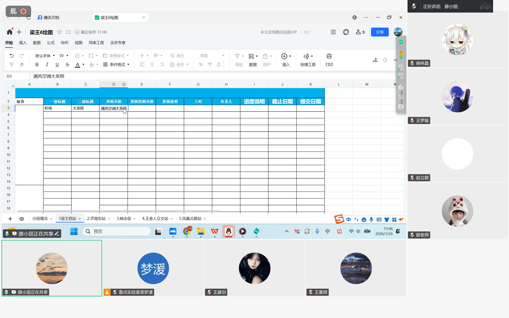Switch to 2.济南东站 sheet tab
Viewport: 509px width, 318px height.
pos(96,219)
